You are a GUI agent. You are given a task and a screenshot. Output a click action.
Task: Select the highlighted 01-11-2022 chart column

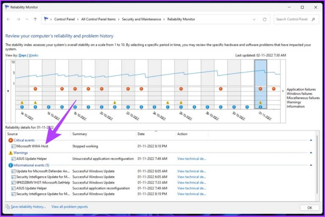pyautogui.click(x=261, y=84)
